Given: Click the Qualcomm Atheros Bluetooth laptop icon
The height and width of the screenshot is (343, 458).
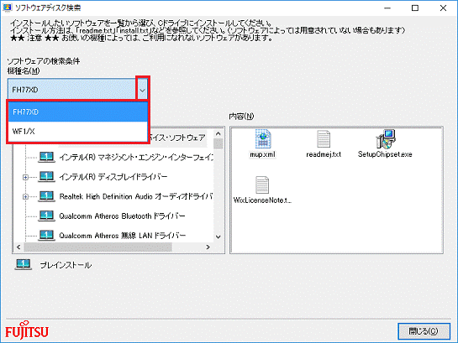Looking at the screenshot, I should click(46, 216).
